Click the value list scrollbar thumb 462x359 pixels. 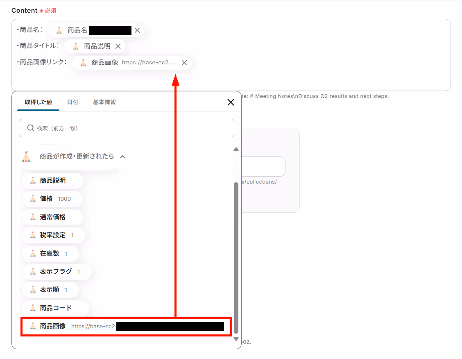point(236,258)
